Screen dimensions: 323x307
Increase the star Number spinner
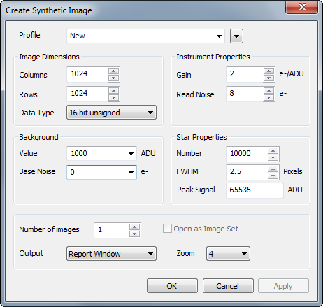point(273,151)
